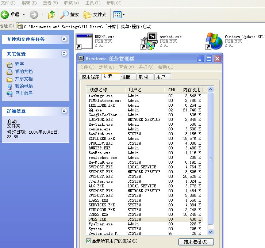This screenshot has width=265, height=248.
Task: Open Task Manager 文件 menu
Action: 87,67
